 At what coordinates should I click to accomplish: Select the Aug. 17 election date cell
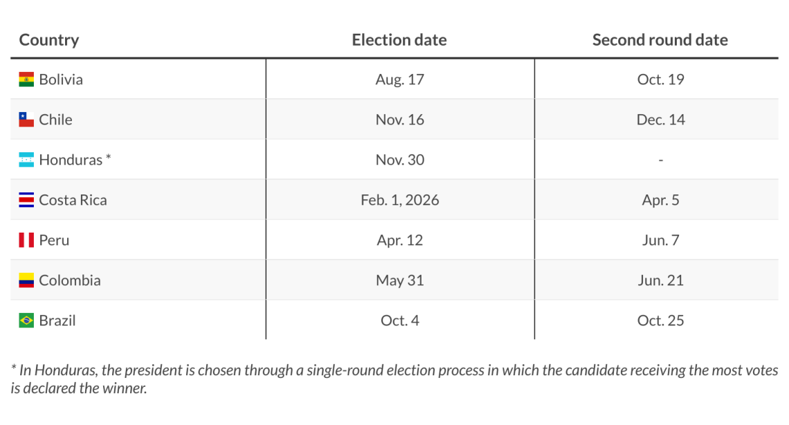[399, 80]
